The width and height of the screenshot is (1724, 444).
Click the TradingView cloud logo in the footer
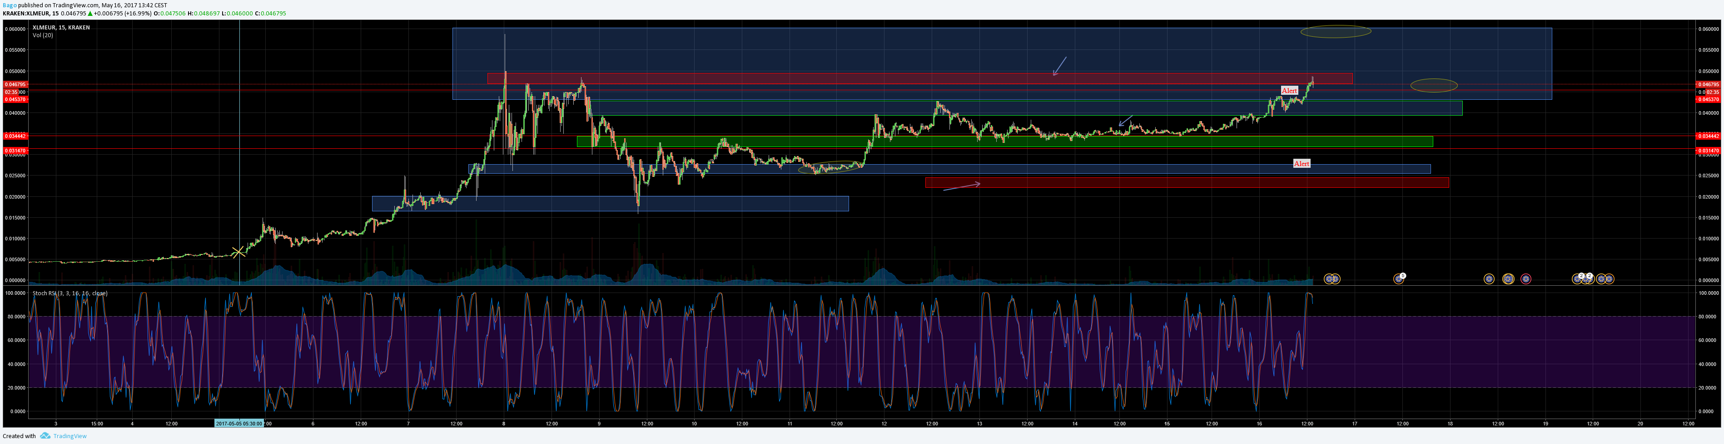pyautogui.click(x=45, y=436)
